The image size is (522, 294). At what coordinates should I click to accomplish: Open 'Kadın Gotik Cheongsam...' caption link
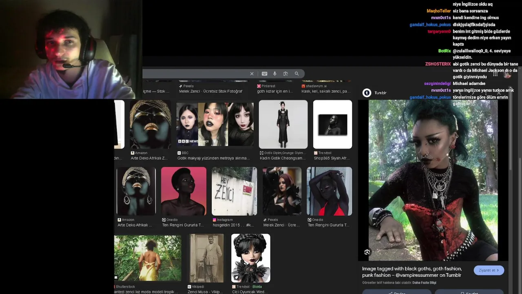click(282, 158)
